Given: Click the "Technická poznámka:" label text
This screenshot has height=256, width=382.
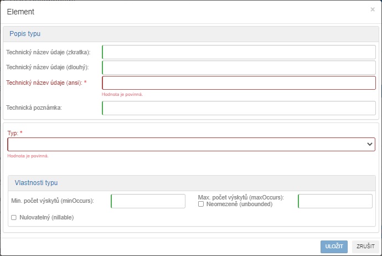Looking at the screenshot, I should [x=34, y=107].
